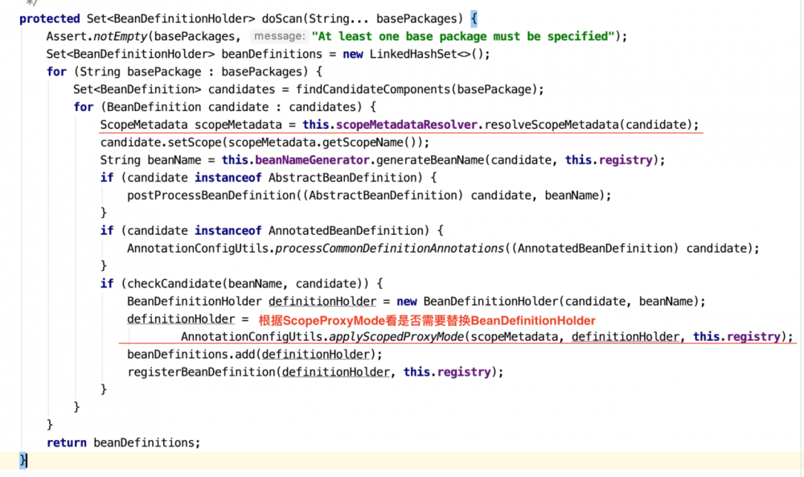Click the postProcessBeanDefinition method call

pyautogui.click(x=211, y=196)
